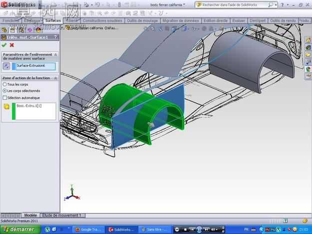This screenshot has width=312, height=234.
Task: Open the Fonctions command tab
Action: [10, 20]
